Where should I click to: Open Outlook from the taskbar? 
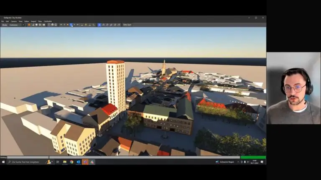pyautogui.click(x=79, y=162)
